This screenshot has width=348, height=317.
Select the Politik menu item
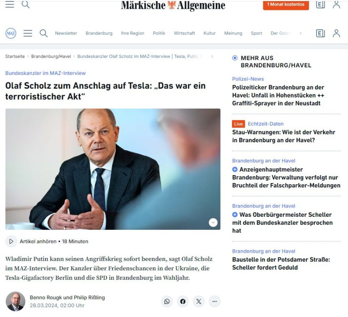tap(159, 33)
